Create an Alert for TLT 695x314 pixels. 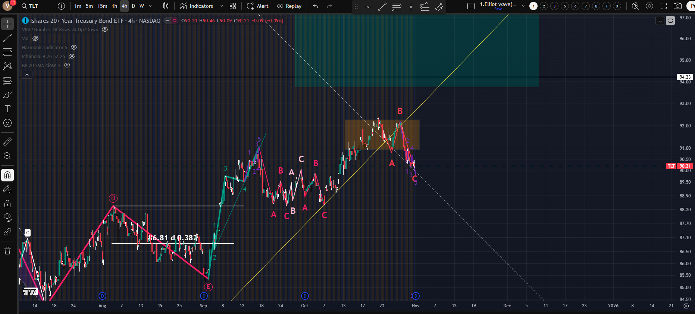[x=257, y=6]
